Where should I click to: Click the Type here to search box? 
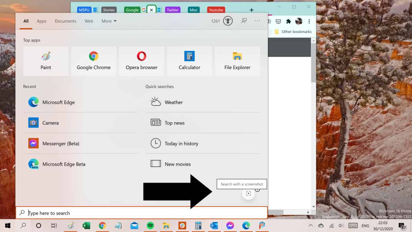pos(141,213)
